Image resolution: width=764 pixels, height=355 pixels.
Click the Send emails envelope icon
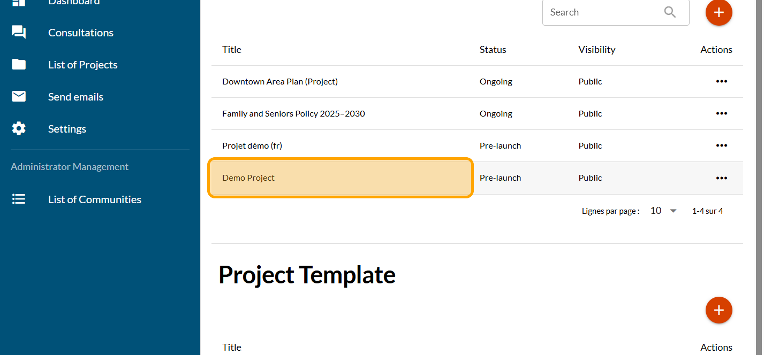pyautogui.click(x=19, y=97)
